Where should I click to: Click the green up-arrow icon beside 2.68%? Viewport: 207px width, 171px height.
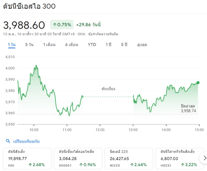(30, 165)
